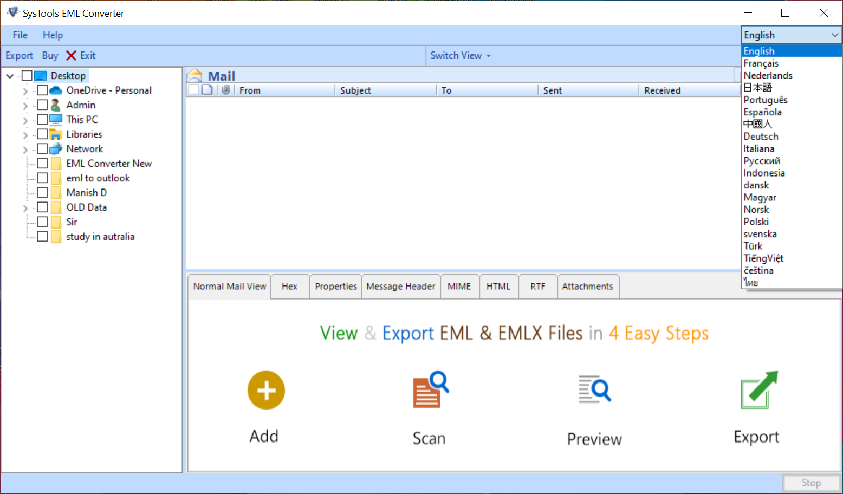Expand the Libraries node
This screenshot has width=843, height=494.
25,135
